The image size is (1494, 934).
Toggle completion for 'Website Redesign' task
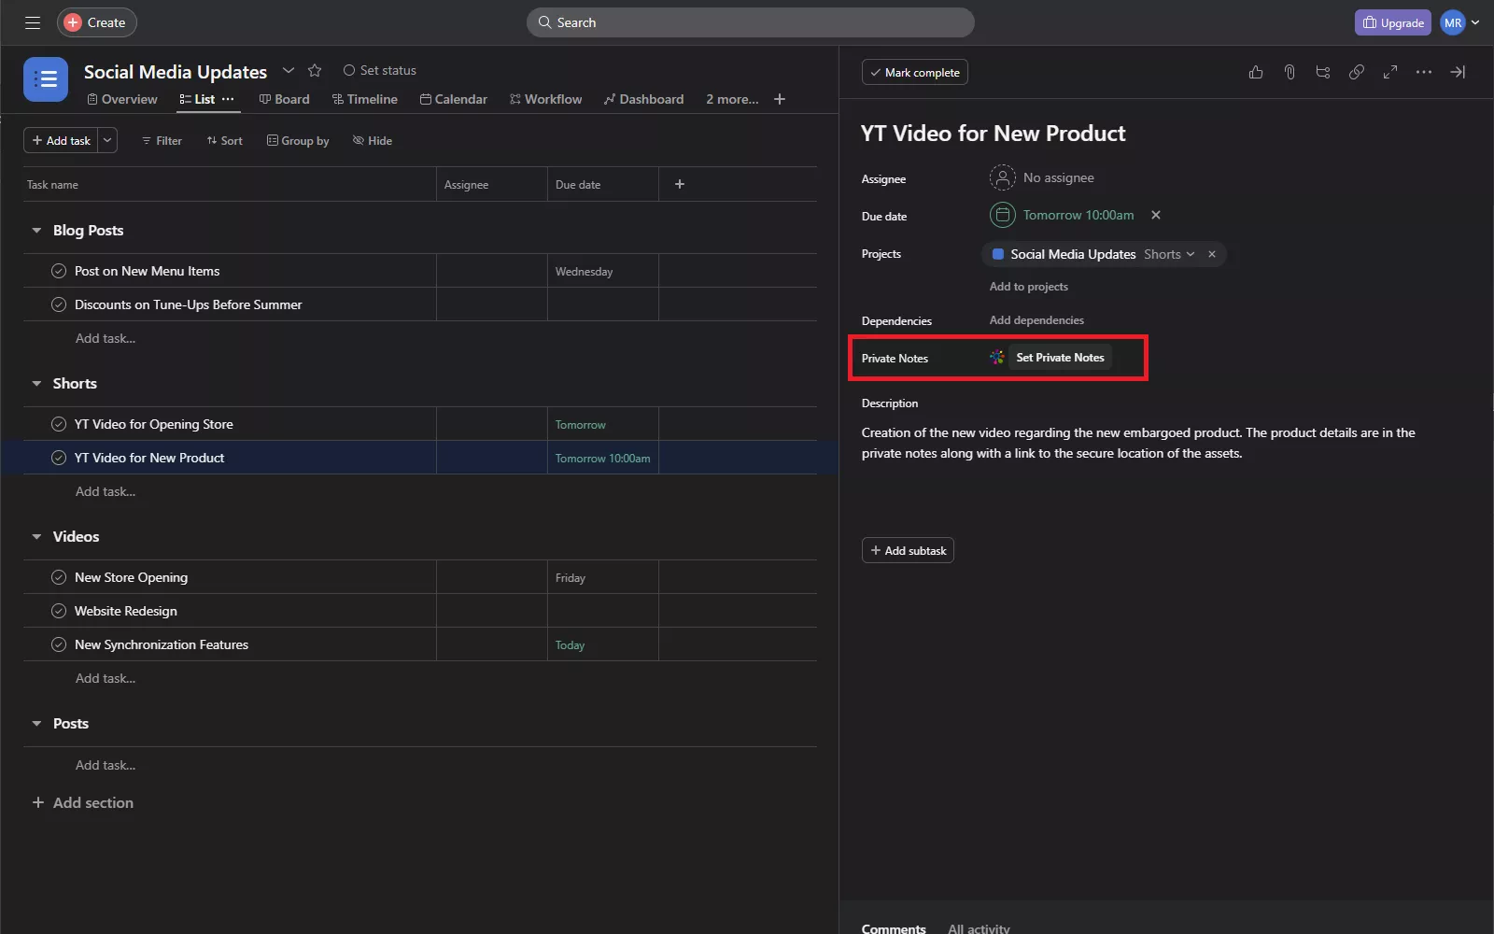(59, 611)
